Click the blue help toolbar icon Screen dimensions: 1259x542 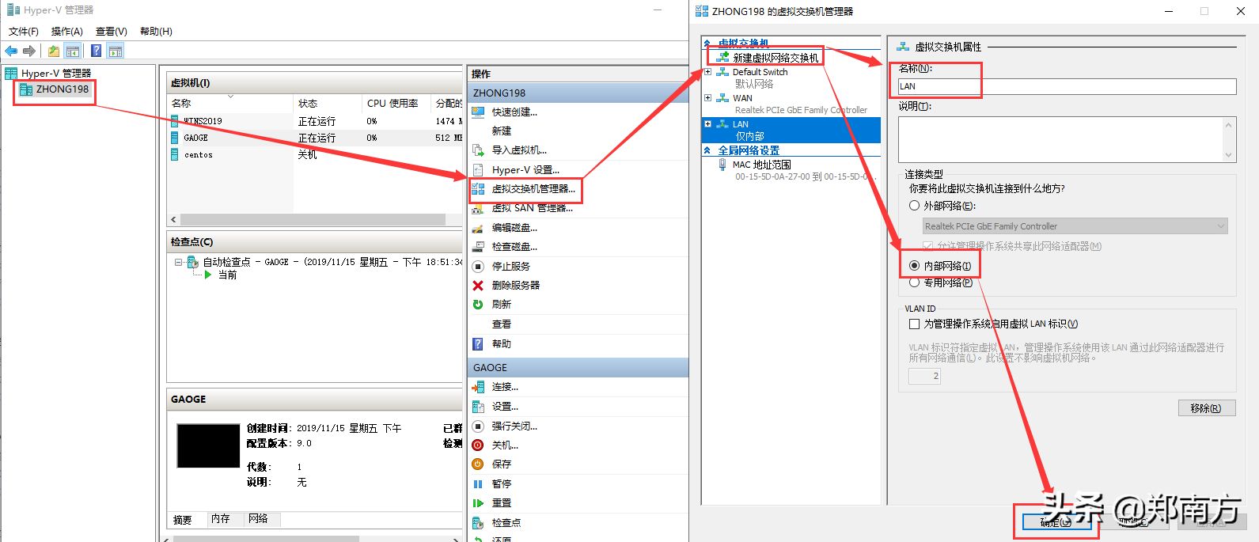96,51
